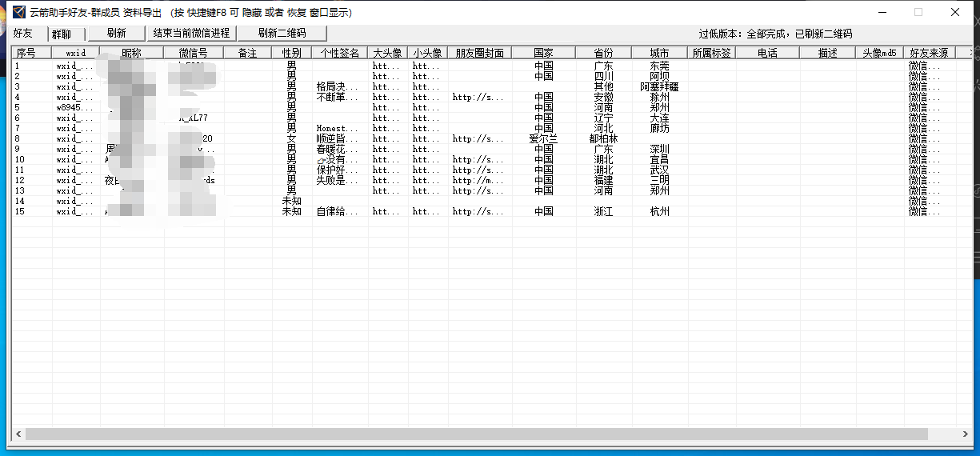The height and width of the screenshot is (456, 980).
Task: Click the 序号 column header
Action: click(32, 53)
